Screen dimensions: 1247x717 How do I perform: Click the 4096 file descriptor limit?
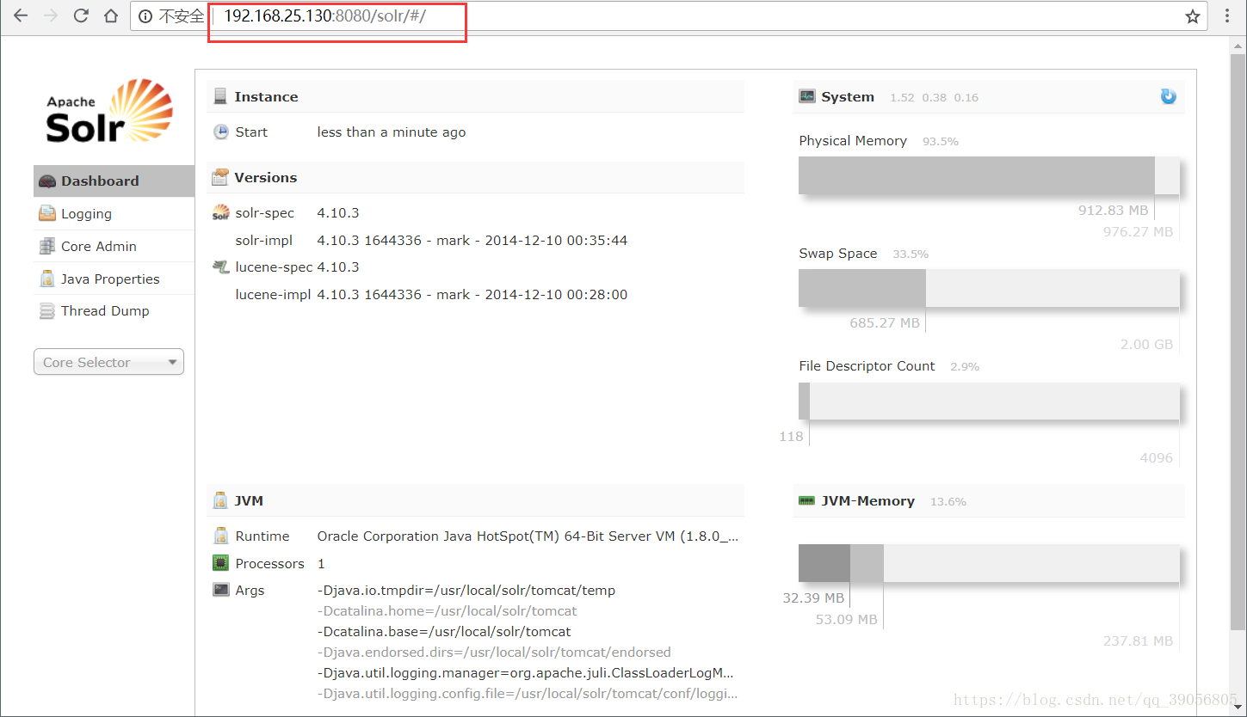tap(1157, 457)
